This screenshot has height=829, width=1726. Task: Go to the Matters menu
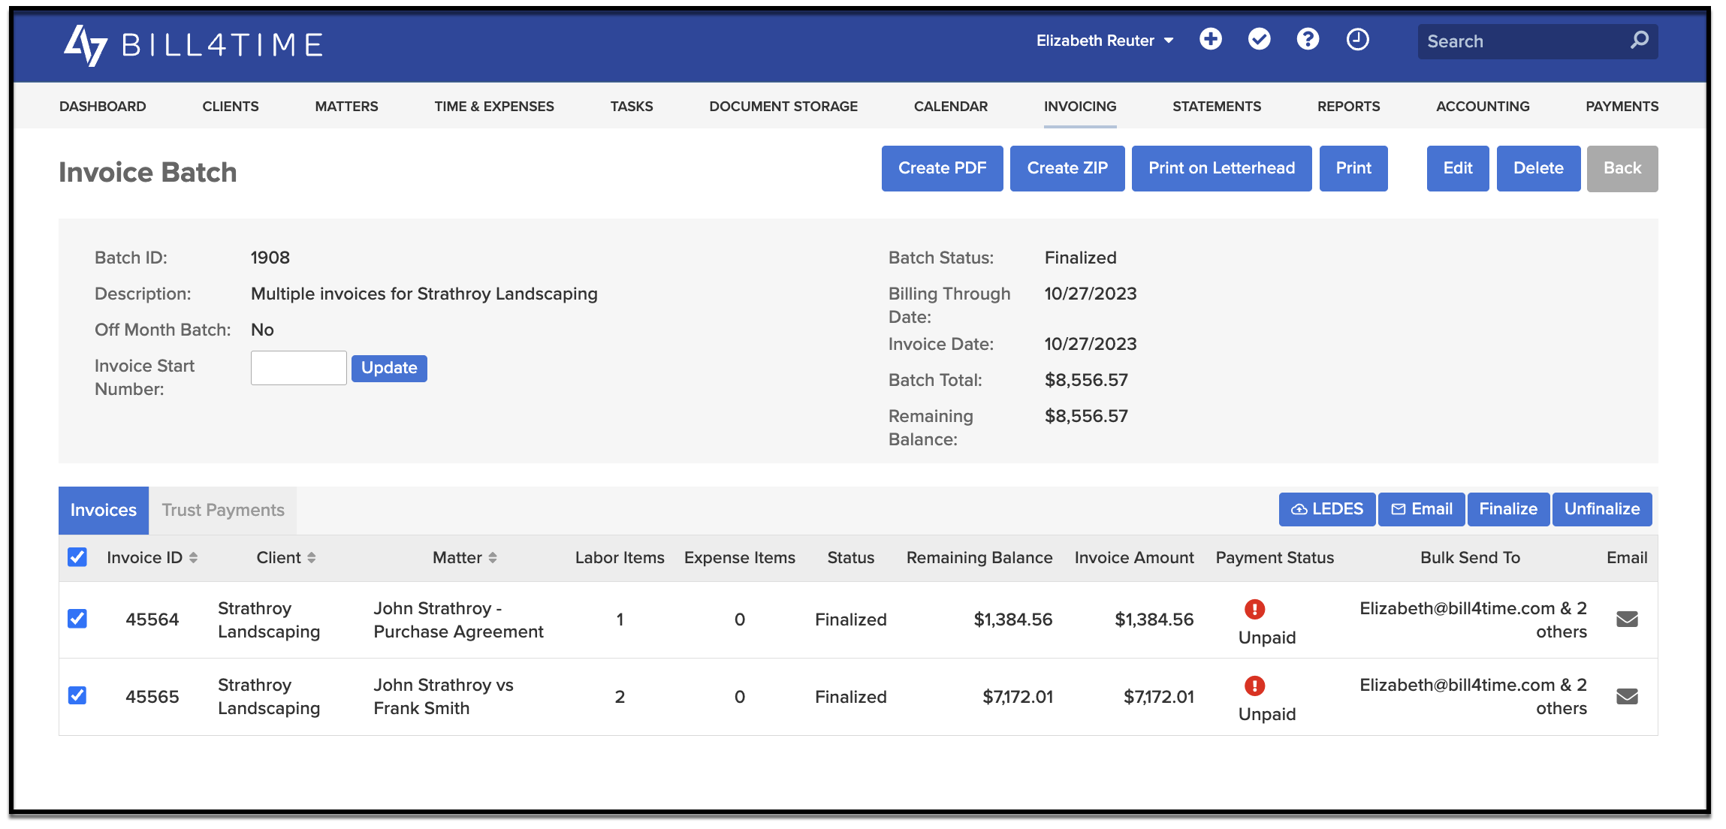[346, 107]
